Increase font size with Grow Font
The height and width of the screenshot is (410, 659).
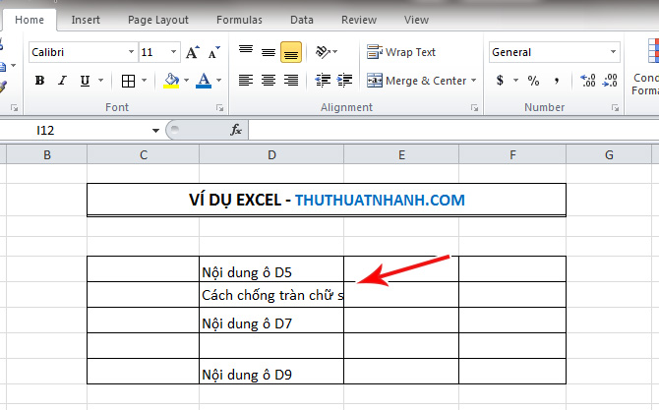[x=192, y=52]
